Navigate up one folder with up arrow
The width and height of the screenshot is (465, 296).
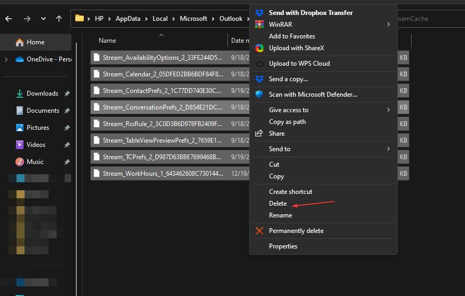[59, 19]
